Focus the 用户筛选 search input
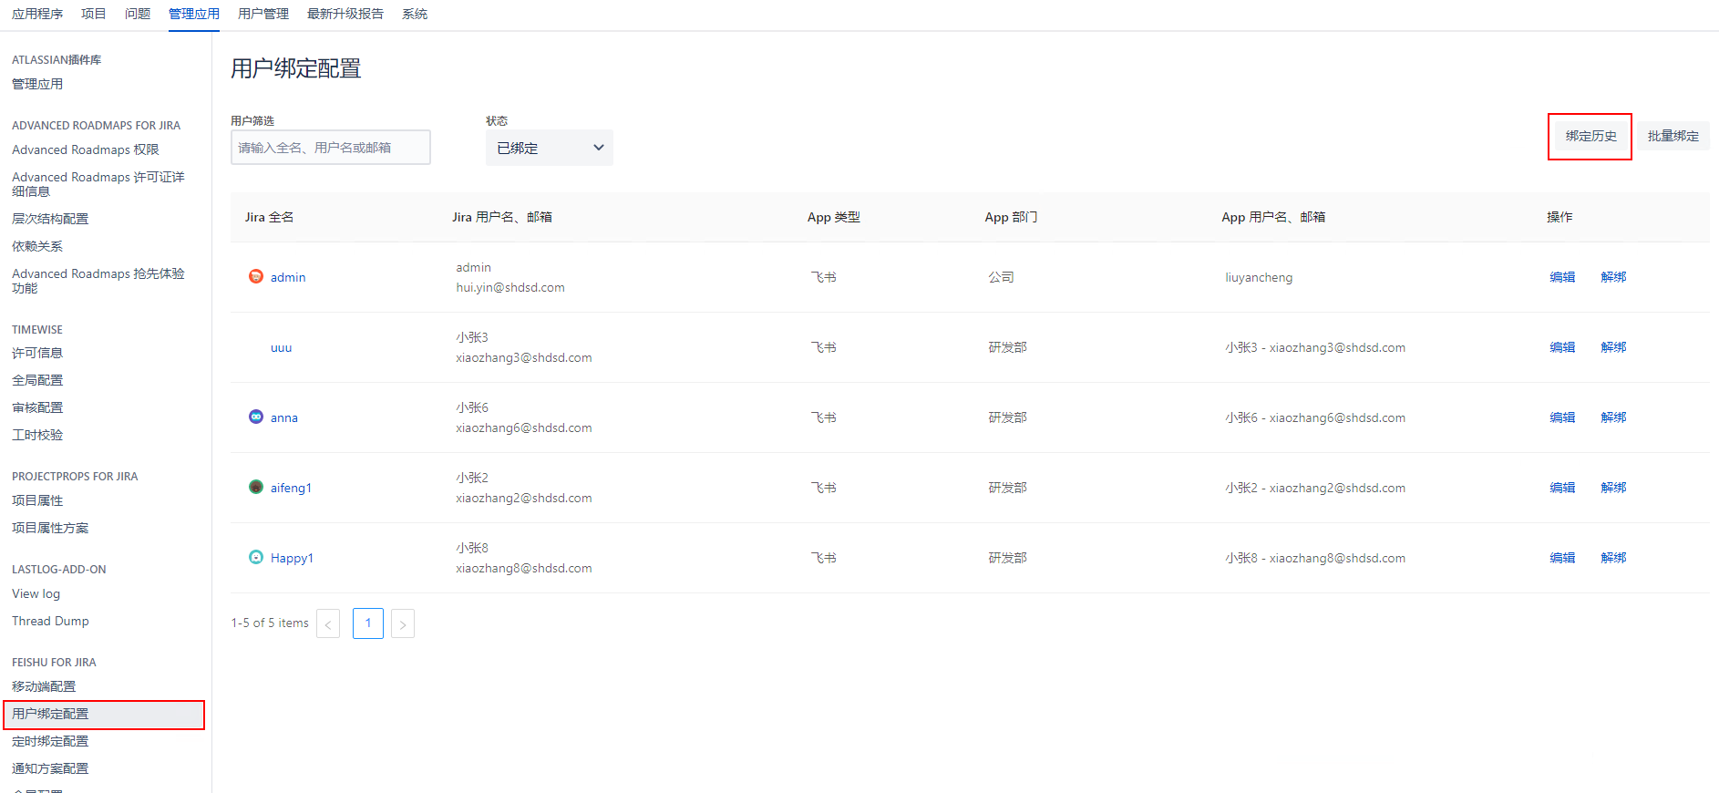1719x793 pixels. tap(330, 148)
